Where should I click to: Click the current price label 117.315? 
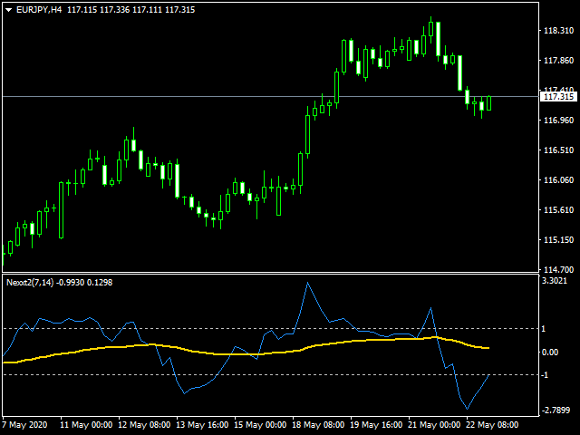coord(558,97)
